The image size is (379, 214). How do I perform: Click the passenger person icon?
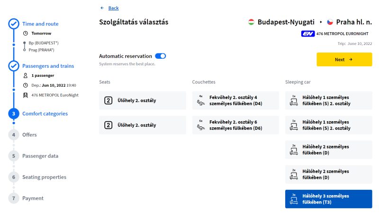[x=26, y=76]
